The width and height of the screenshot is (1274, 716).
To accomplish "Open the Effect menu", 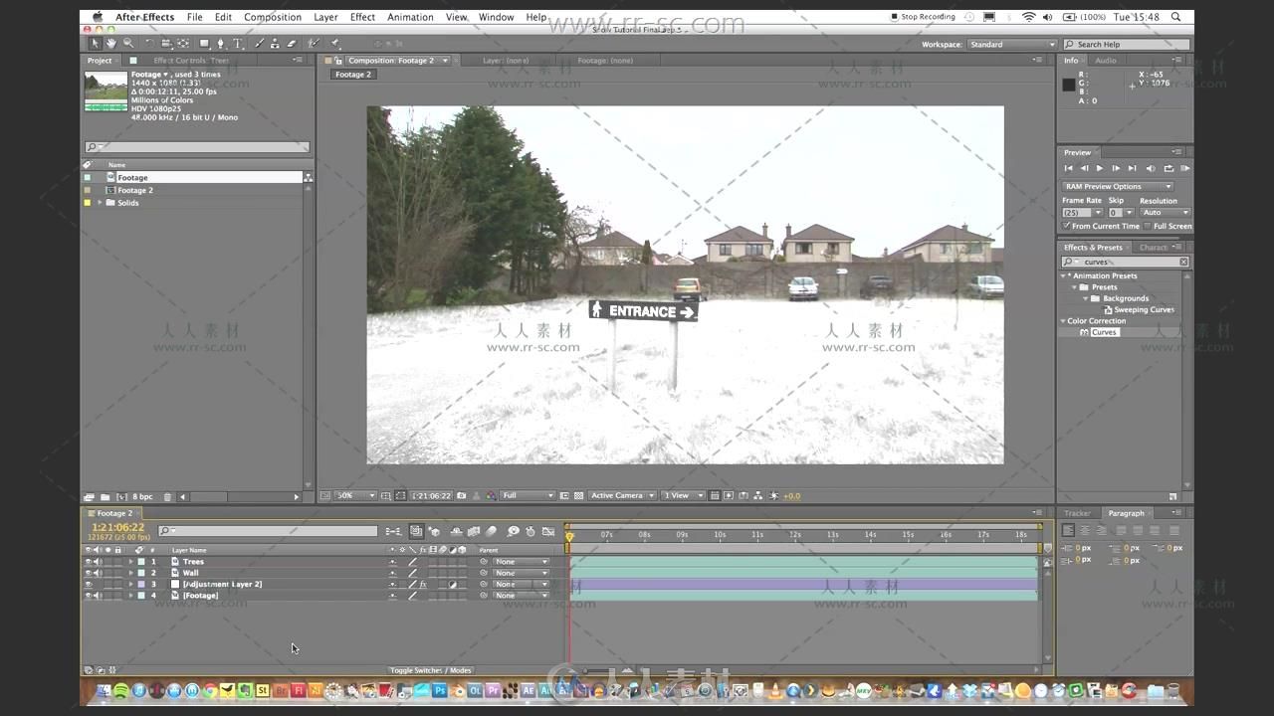I will click(362, 17).
